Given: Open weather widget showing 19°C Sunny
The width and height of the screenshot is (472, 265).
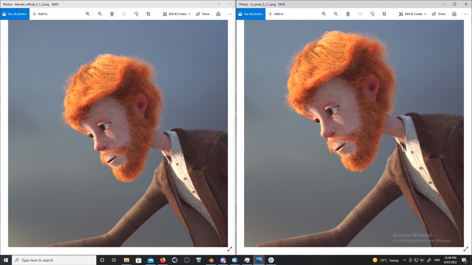Looking at the screenshot, I should coord(385,260).
